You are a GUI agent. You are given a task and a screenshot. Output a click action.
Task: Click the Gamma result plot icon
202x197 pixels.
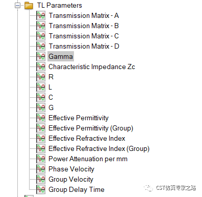41,56
